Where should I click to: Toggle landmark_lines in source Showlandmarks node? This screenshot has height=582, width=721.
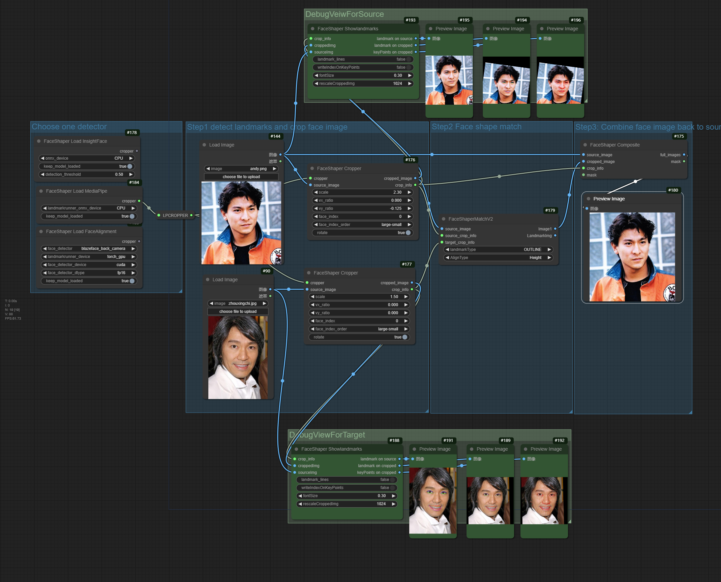pos(409,59)
